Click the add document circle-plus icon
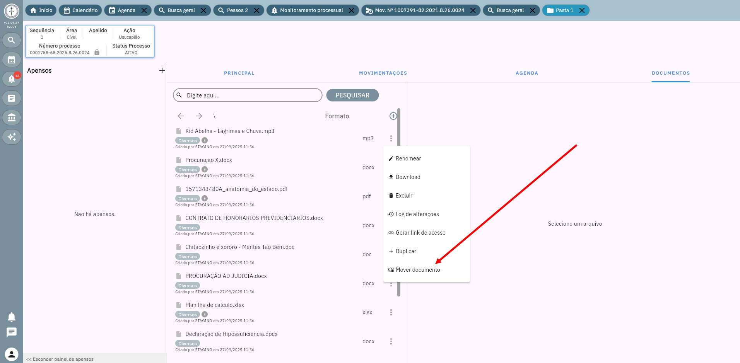Viewport: 740px width, 363px height. pyautogui.click(x=393, y=116)
